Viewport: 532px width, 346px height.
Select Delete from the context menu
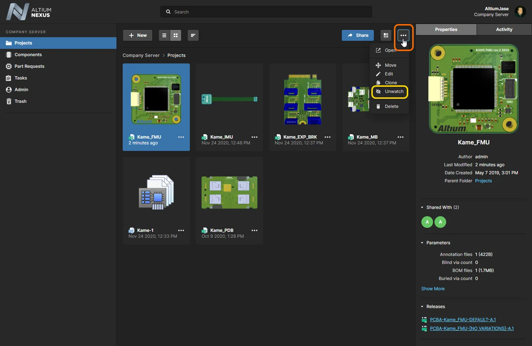[389, 106]
